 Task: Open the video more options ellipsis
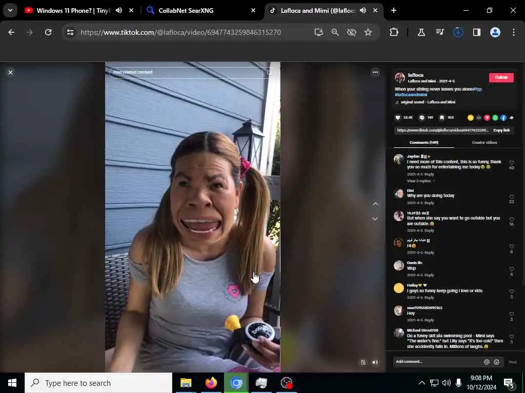[x=375, y=72]
